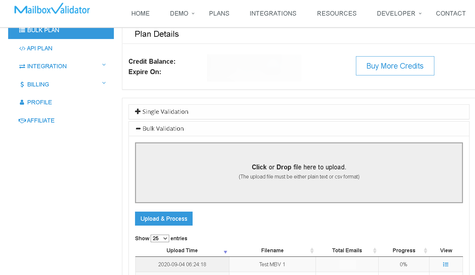Sort table by Upload Time column

point(182,250)
